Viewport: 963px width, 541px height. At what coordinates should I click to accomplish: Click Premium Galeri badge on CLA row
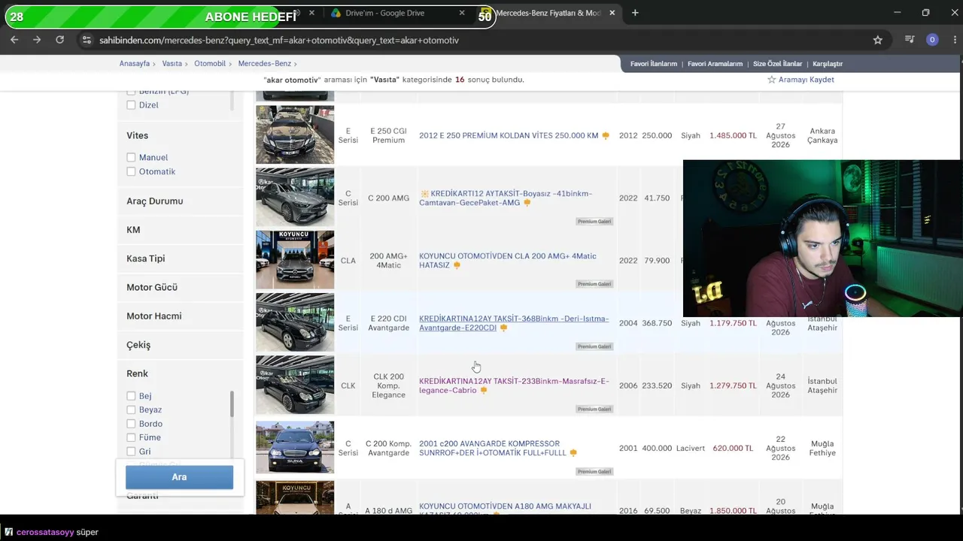click(594, 284)
